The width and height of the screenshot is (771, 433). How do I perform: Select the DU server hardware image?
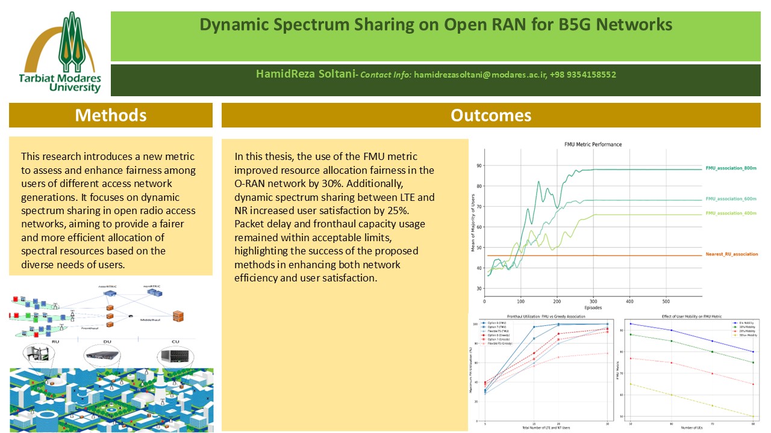pos(102,355)
